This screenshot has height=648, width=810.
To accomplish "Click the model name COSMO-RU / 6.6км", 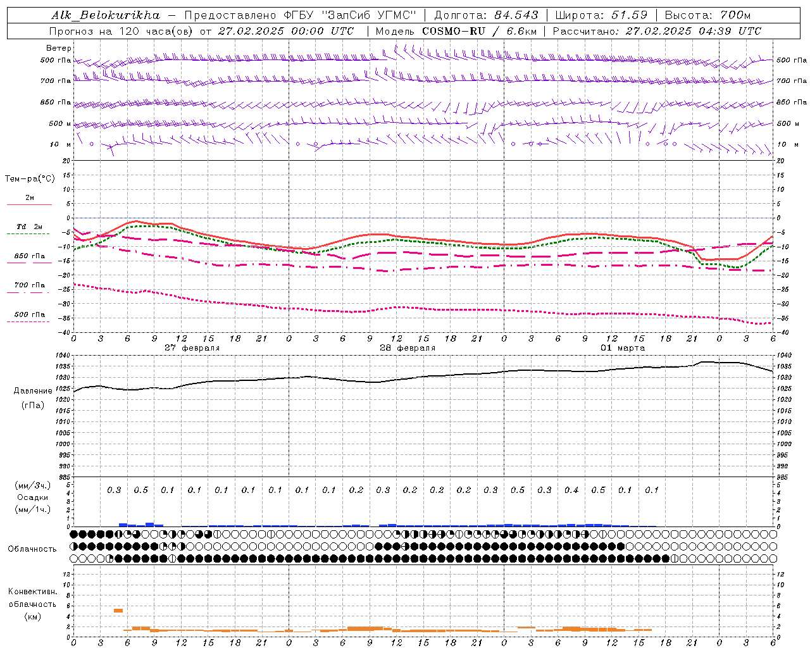I will coord(480,30).
